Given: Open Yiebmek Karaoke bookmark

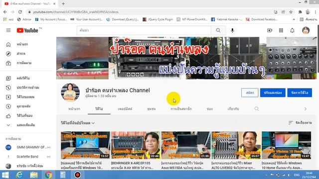Looking at the screenshot, I should pos(227,19).
